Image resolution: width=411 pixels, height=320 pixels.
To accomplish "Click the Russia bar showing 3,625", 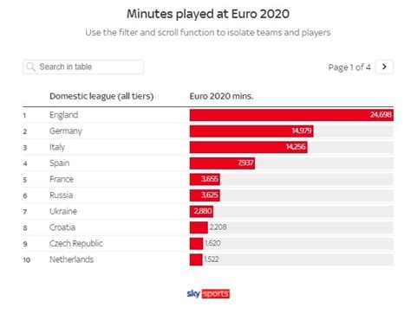I will pyautogui.click(x=205, y=195).
